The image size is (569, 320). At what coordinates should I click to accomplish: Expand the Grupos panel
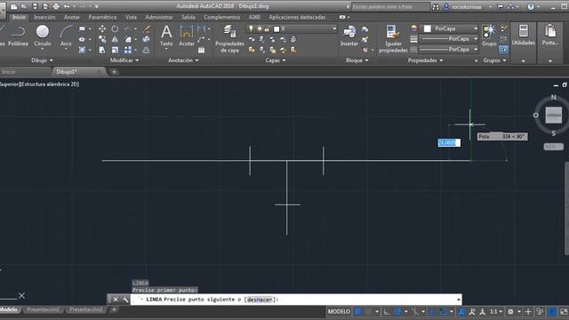[494, 60]
